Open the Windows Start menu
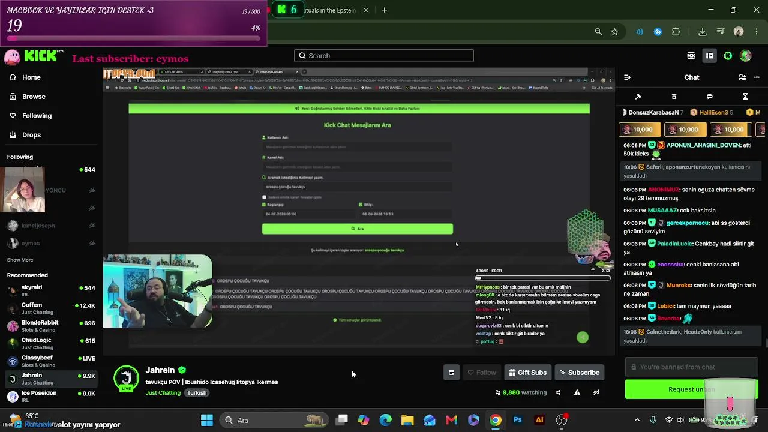768x432 pixels. [207, 420]
